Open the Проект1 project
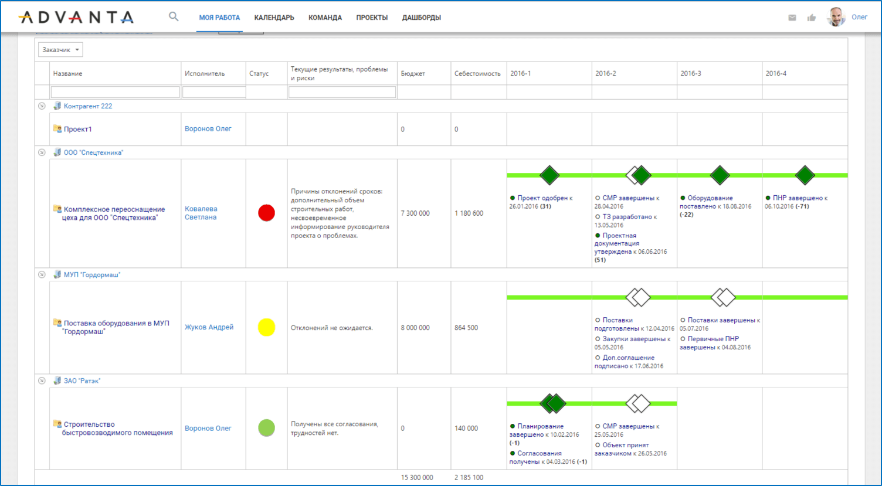 pos(78,129)
